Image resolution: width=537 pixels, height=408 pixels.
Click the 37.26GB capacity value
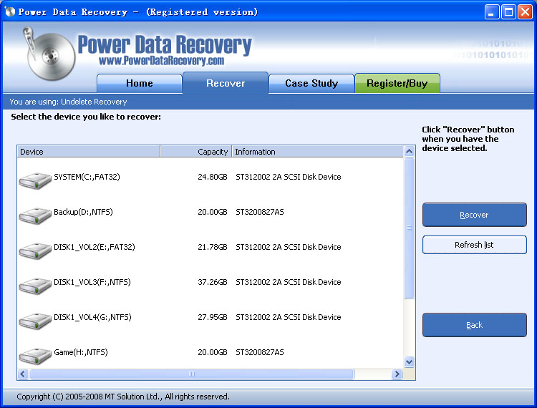click(213, 282)
